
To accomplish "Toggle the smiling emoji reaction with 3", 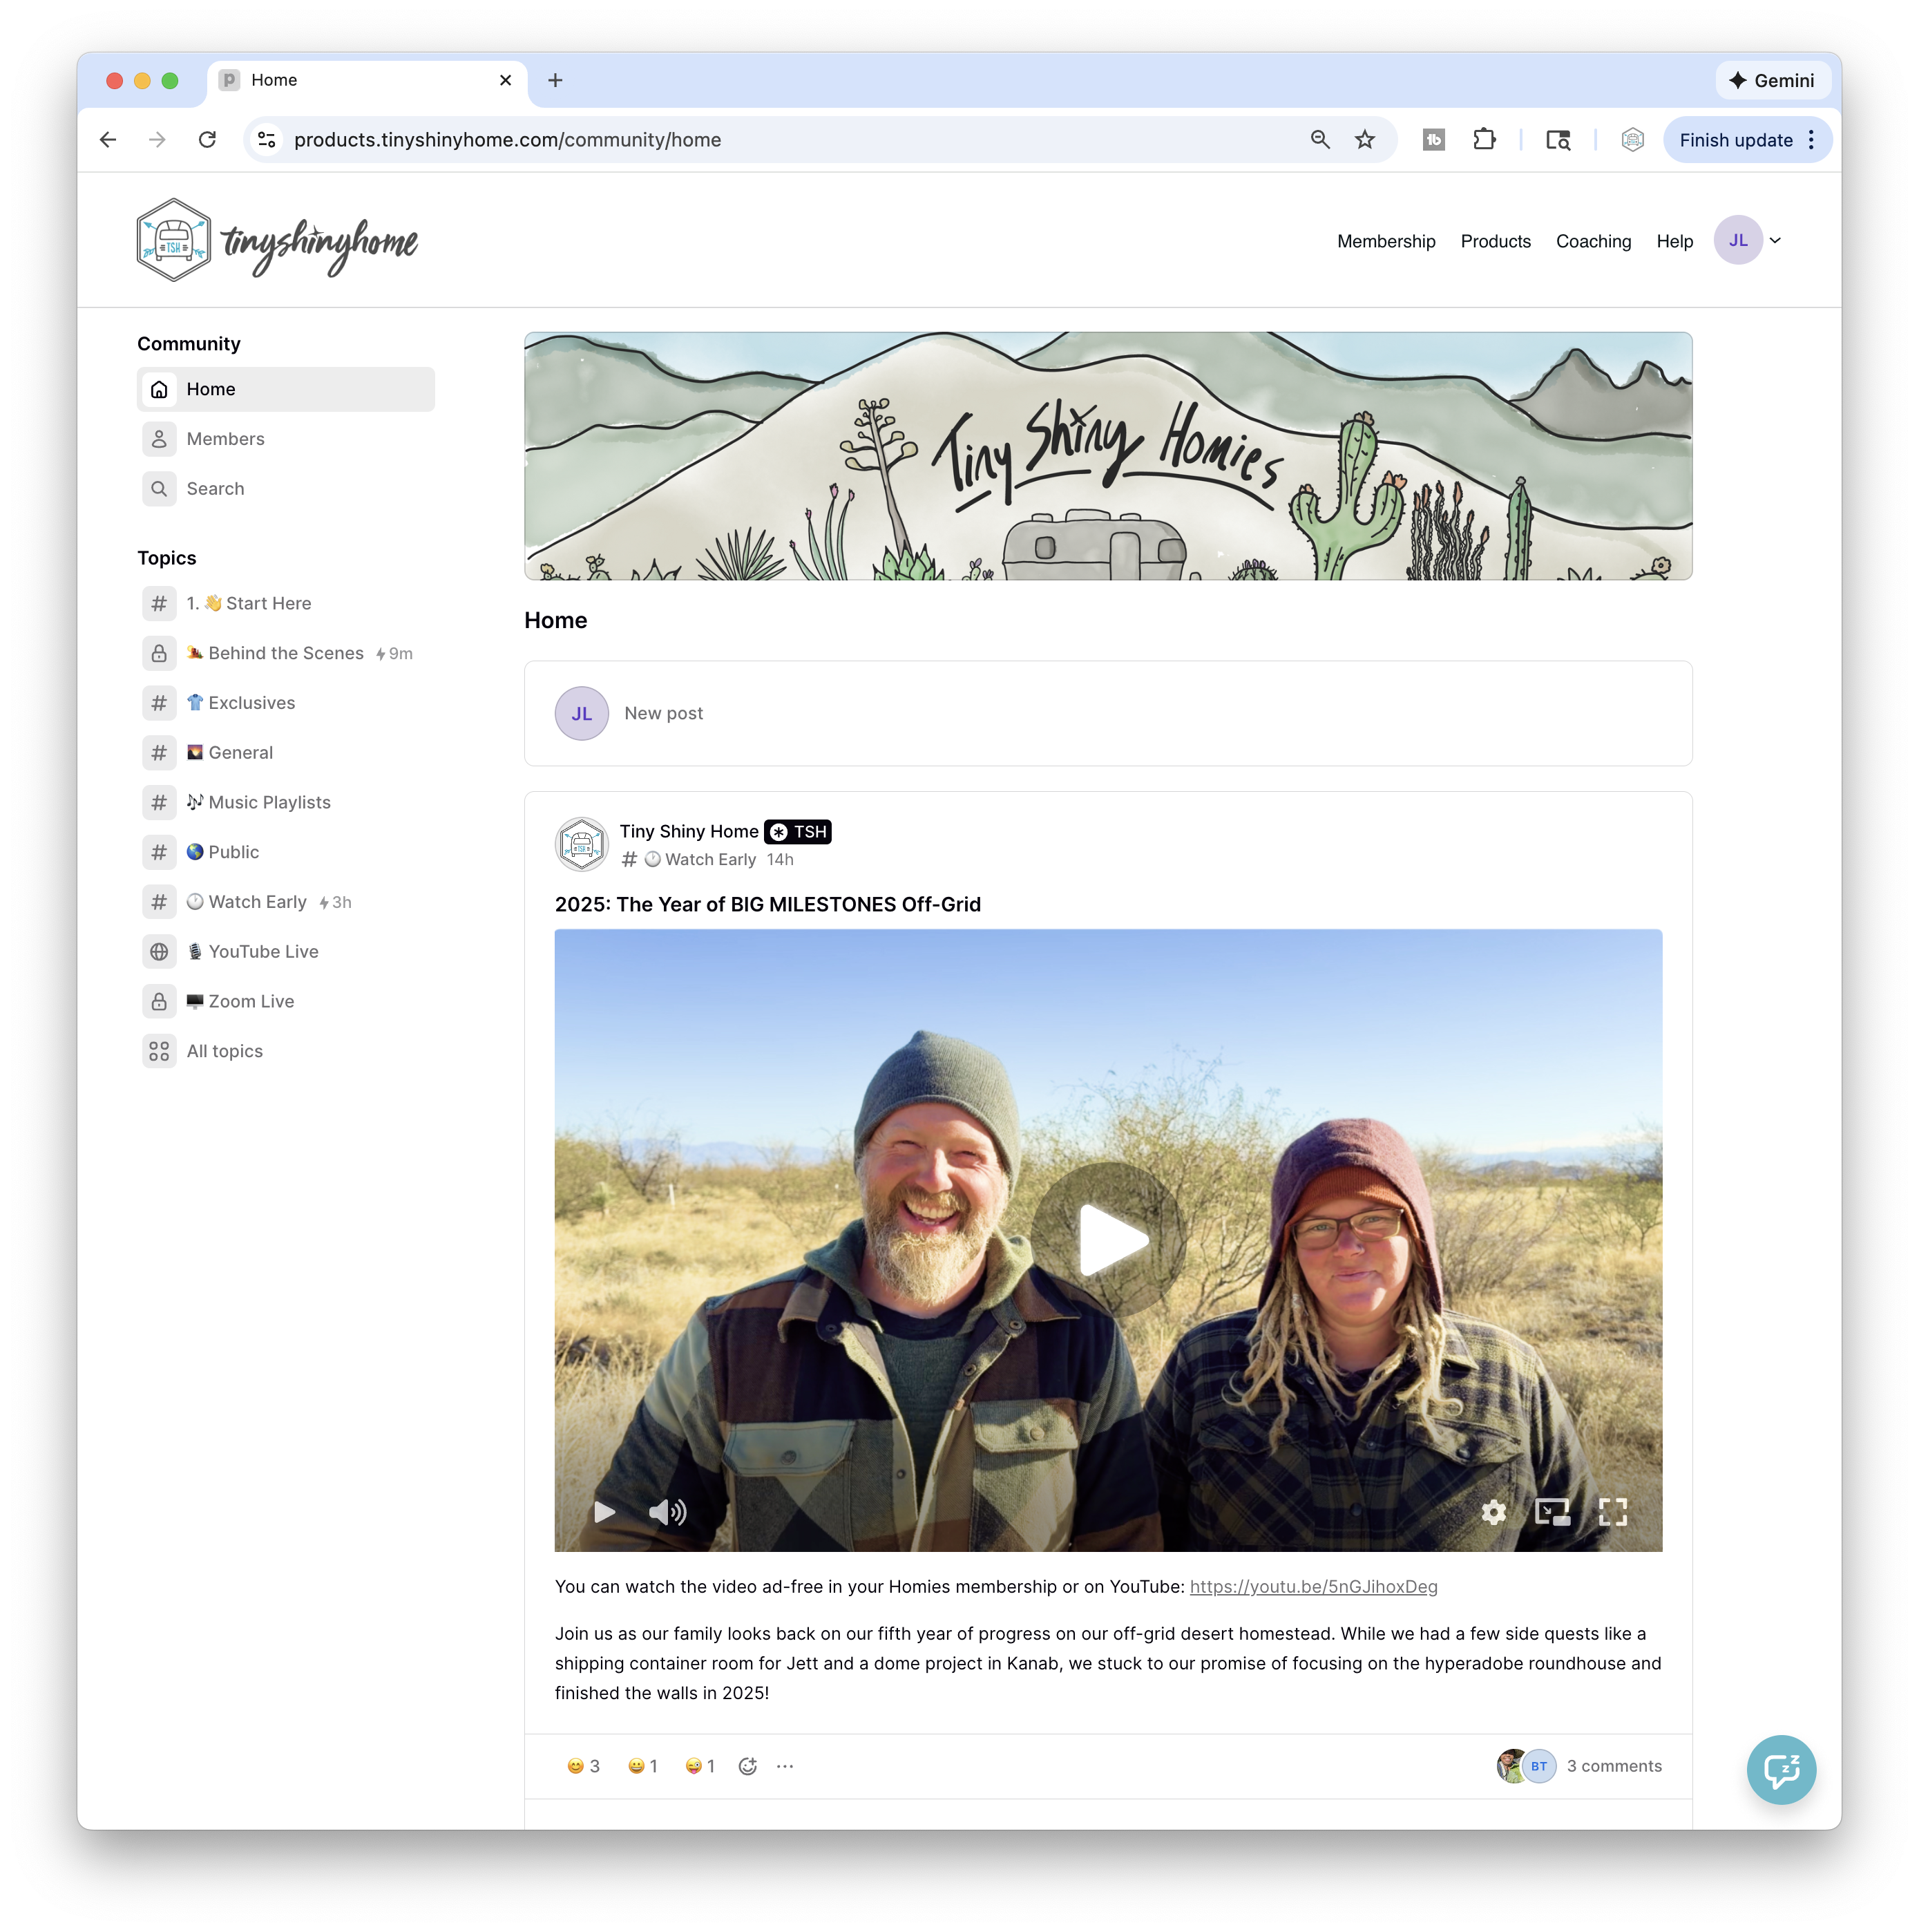I will pyautogui.click(x=584, y=1766).
